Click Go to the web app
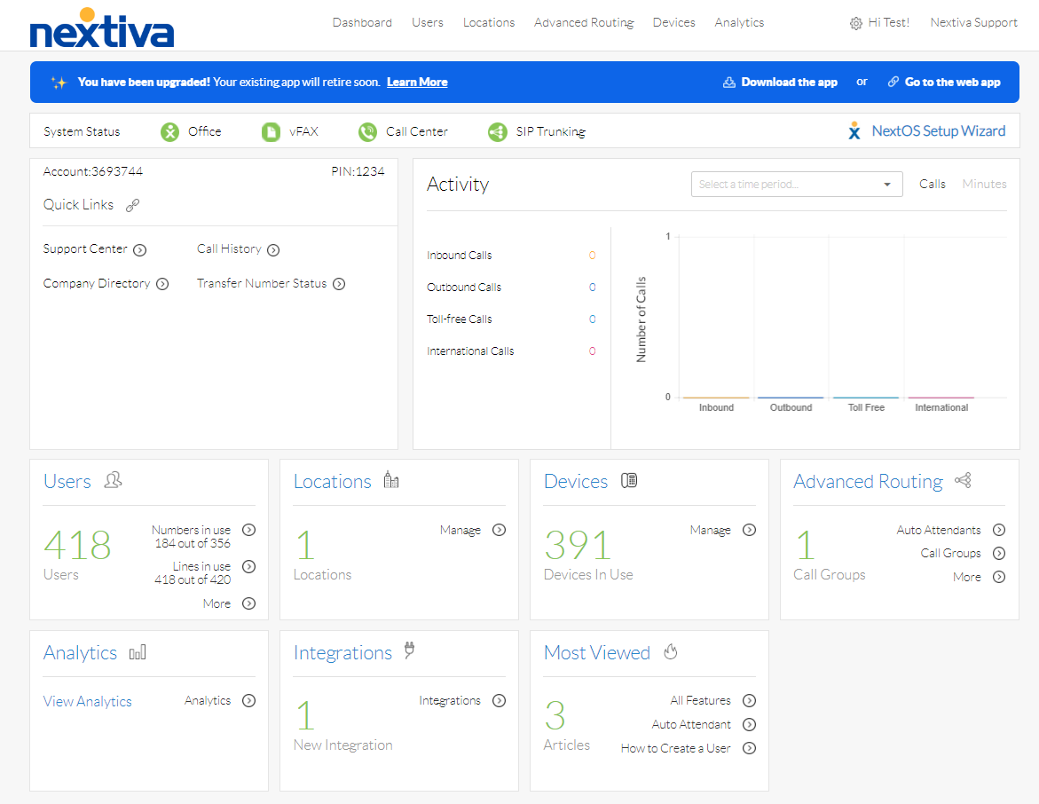The width and height of the screenshot is (1039, 804). coord(952,83)
